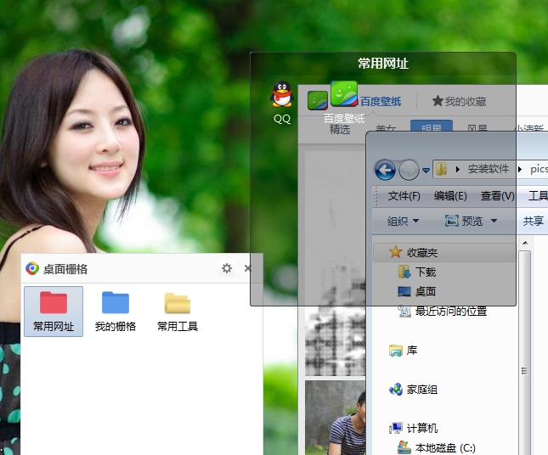548x455 pixels.
Task: Click the 收藏夹 star icon
Action: [395, 252]
